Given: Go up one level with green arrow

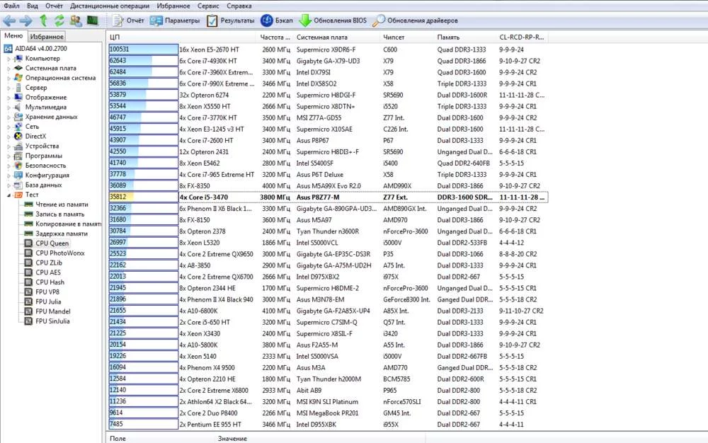Looking at the screenshot, I should coord(43,21).
